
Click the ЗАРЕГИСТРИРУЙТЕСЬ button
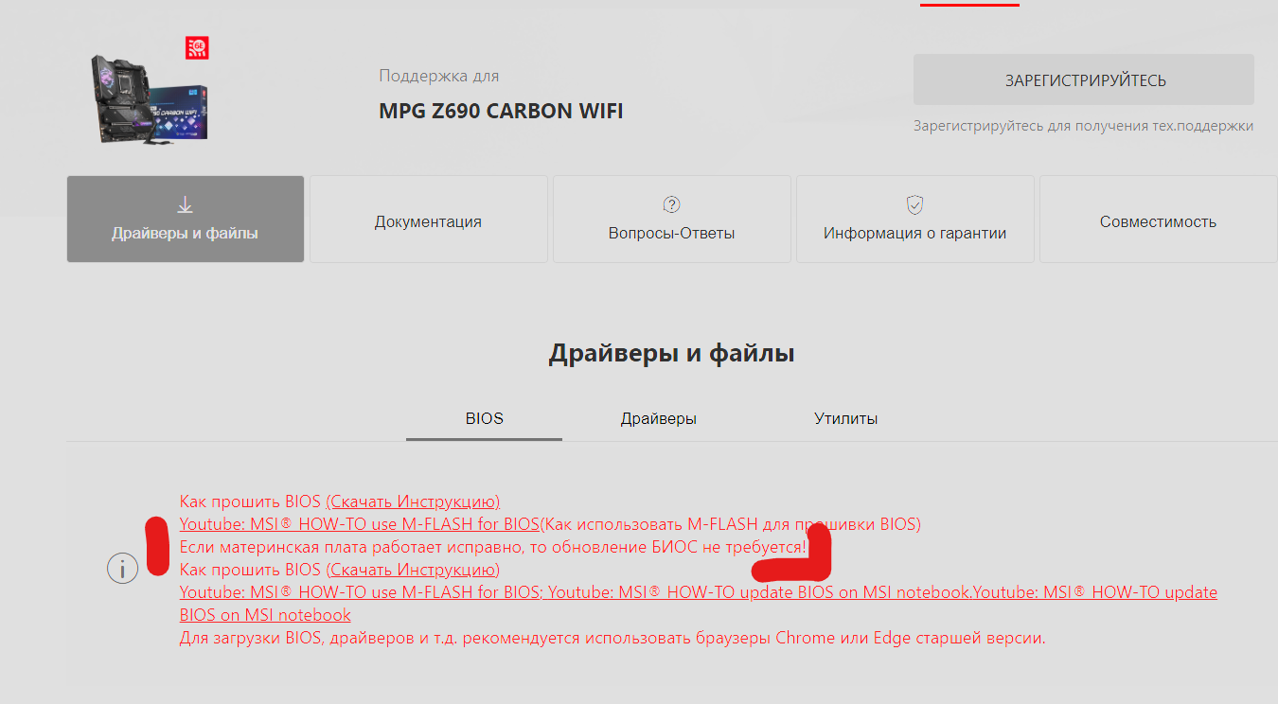click(x=1084, y=79)
